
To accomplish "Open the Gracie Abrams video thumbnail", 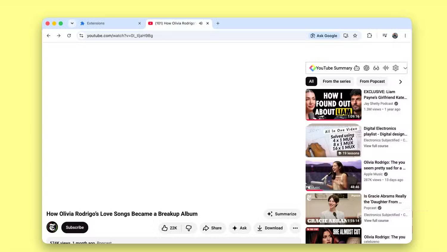I will [x=333, y=209].
